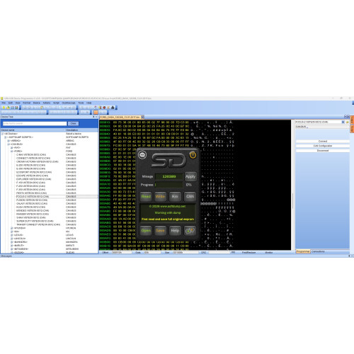Open the Script menu
354x354 pixels.
56,103
